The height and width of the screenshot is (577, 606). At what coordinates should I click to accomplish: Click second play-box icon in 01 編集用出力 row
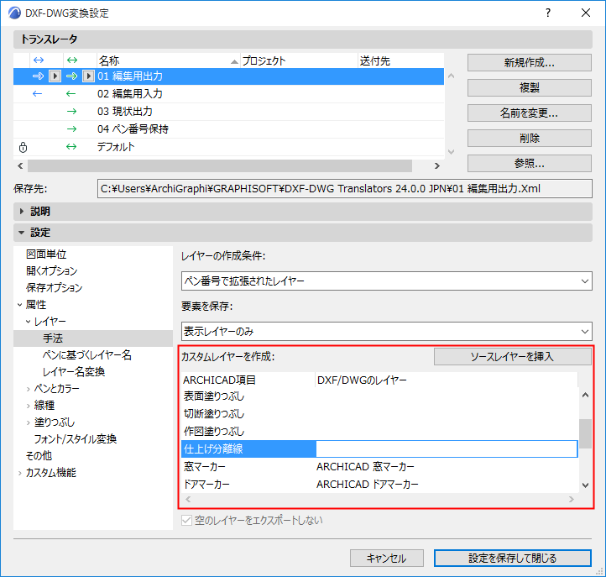pos(88,76)
